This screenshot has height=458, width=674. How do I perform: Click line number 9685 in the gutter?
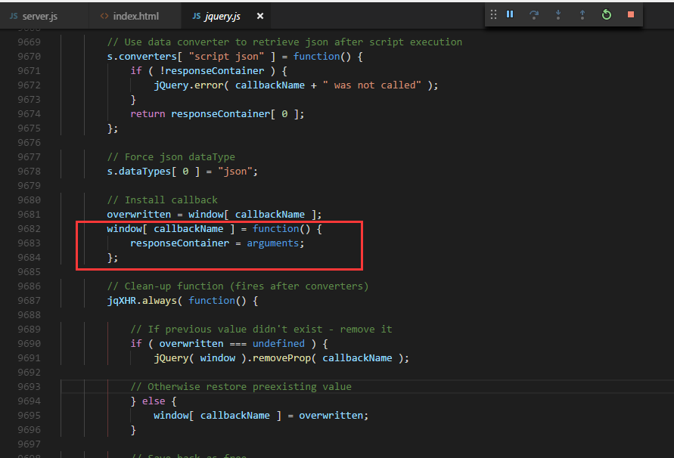click(30, 272)
